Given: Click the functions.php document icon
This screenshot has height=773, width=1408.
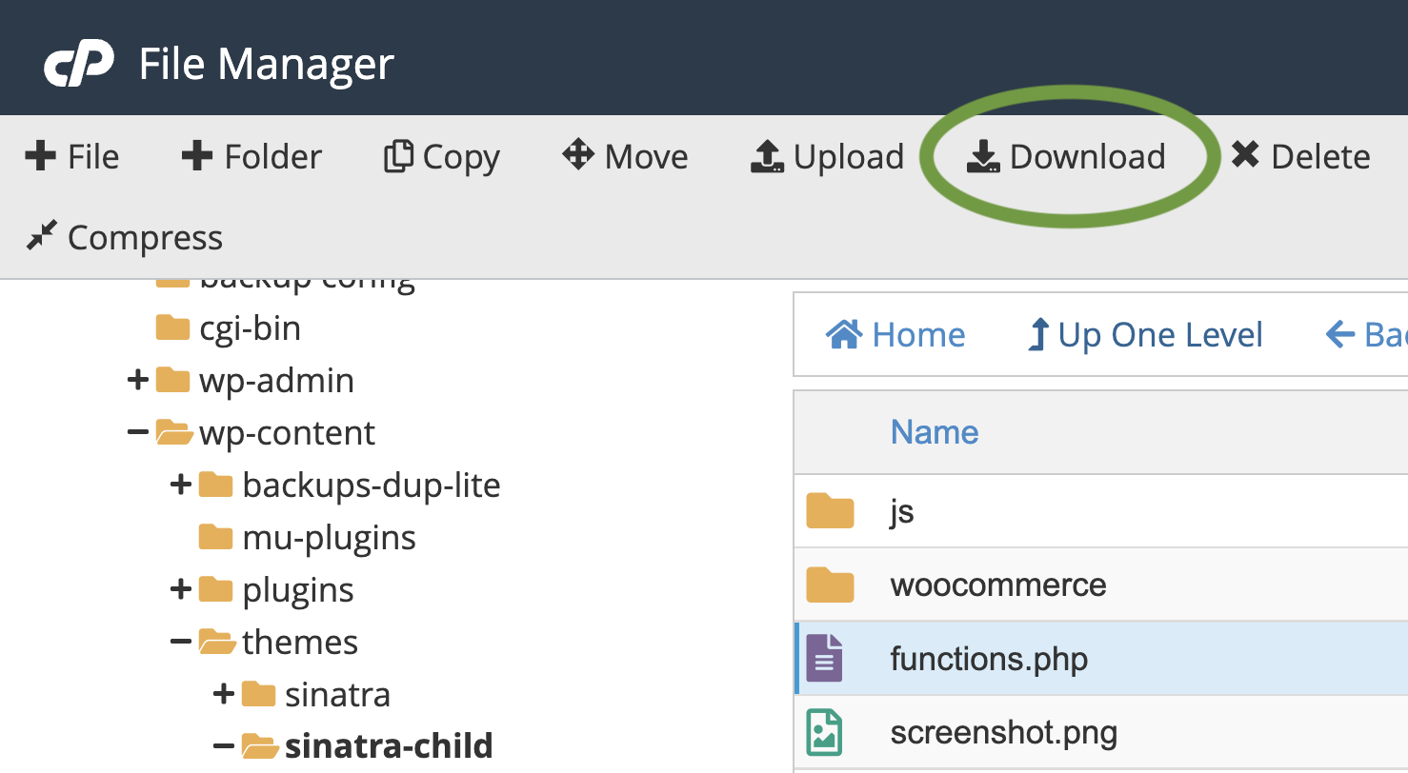Looking at the screenshot, I should (x=825, y=658).
